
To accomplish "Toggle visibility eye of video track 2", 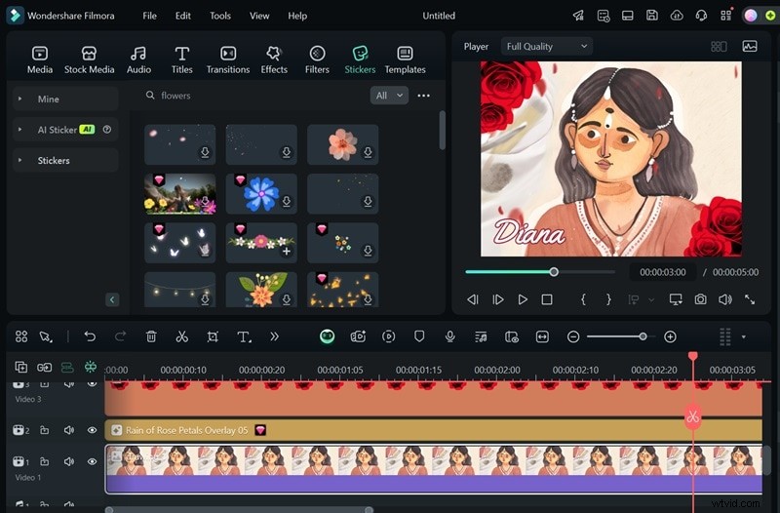I will [92, 430].
